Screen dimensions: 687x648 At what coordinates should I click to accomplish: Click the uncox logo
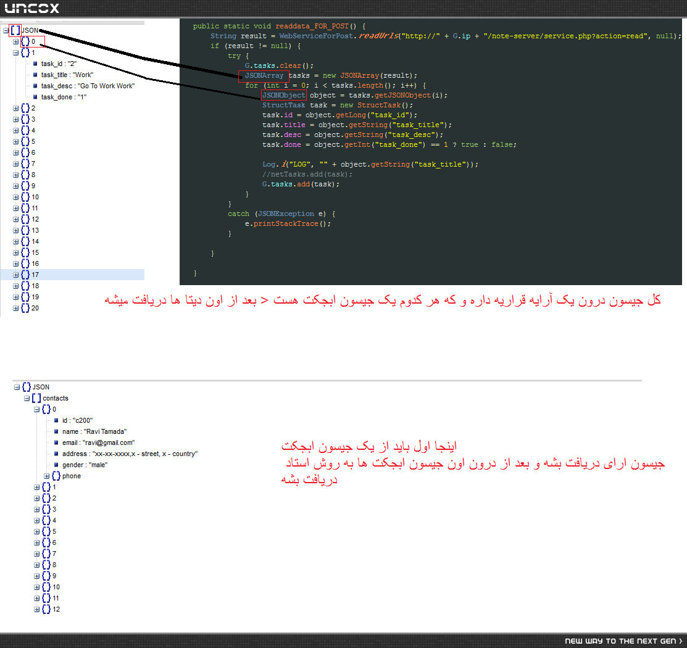coord(31,8)
